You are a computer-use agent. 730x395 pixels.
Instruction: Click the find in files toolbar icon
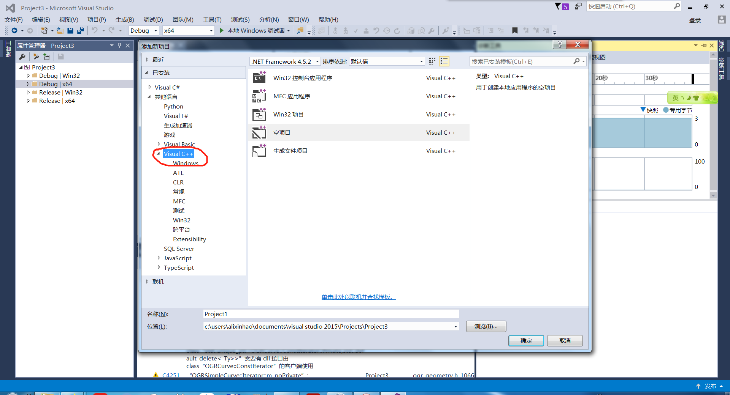300,31
